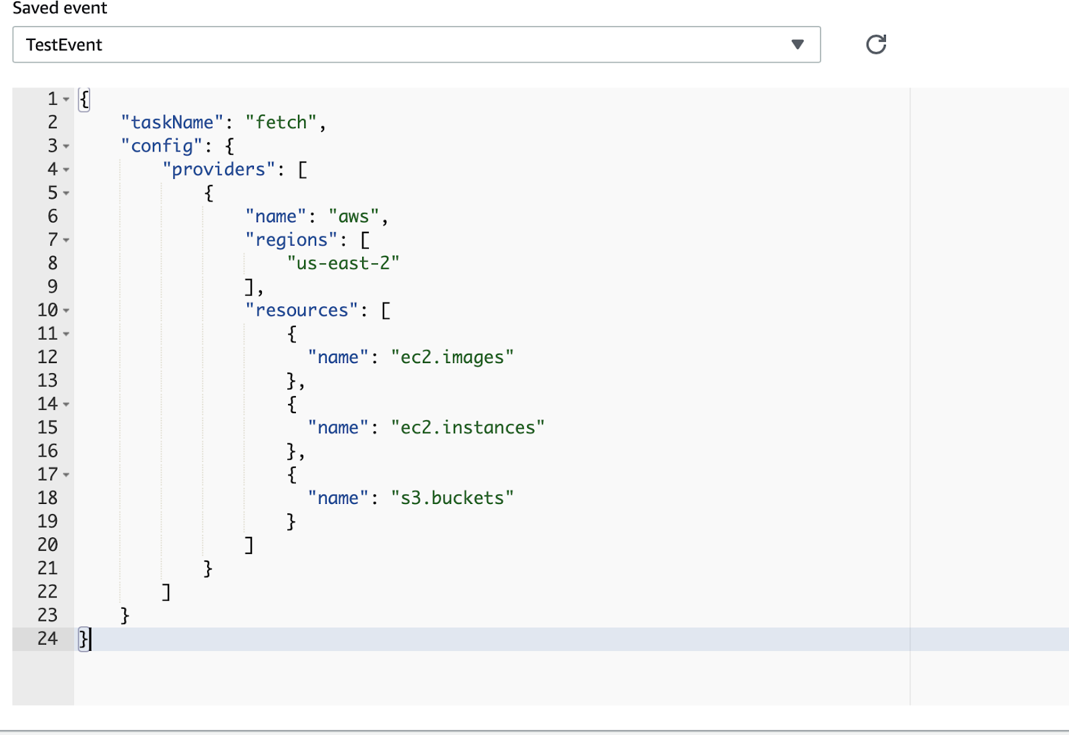
Task: Collapse the s3.buckets object at line 17
Action: tap(66, 475)
